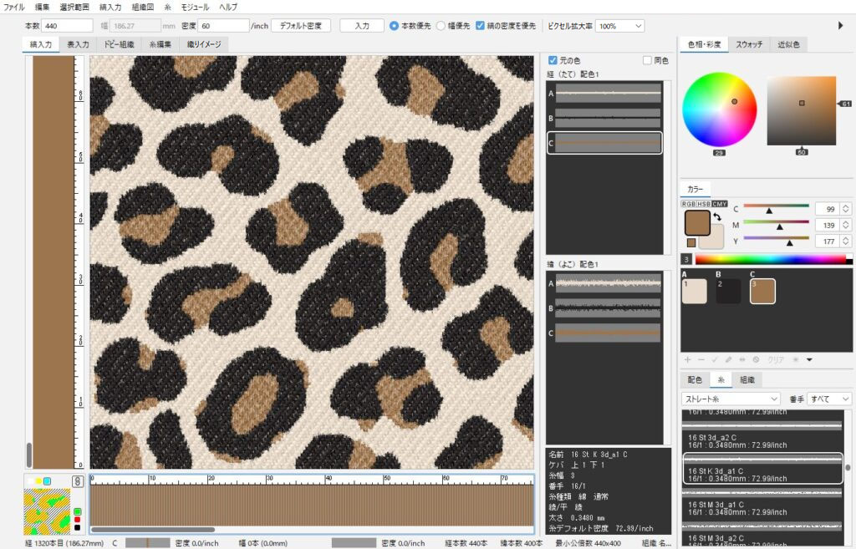Select color swatch B number 2
The width and height of the screenshot is (856, 549).
coord(728,291)
